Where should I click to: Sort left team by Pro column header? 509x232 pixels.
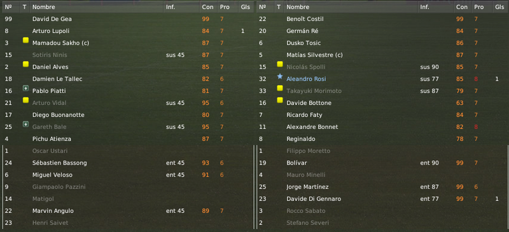coord(225,7)
